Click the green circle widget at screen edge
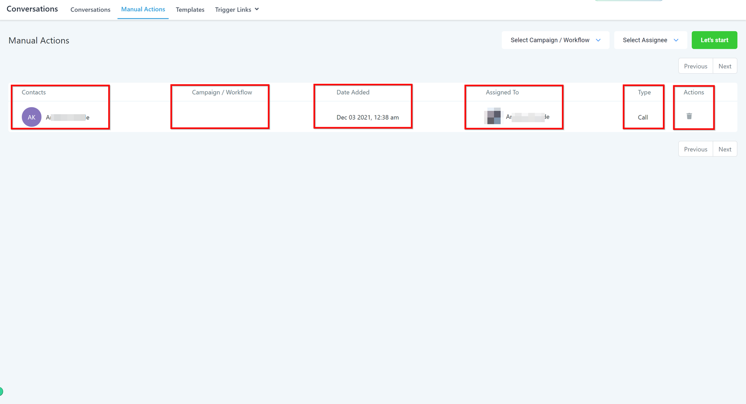Image resolution: width=746 pixels, height=404 pixels. click(1, 391)
